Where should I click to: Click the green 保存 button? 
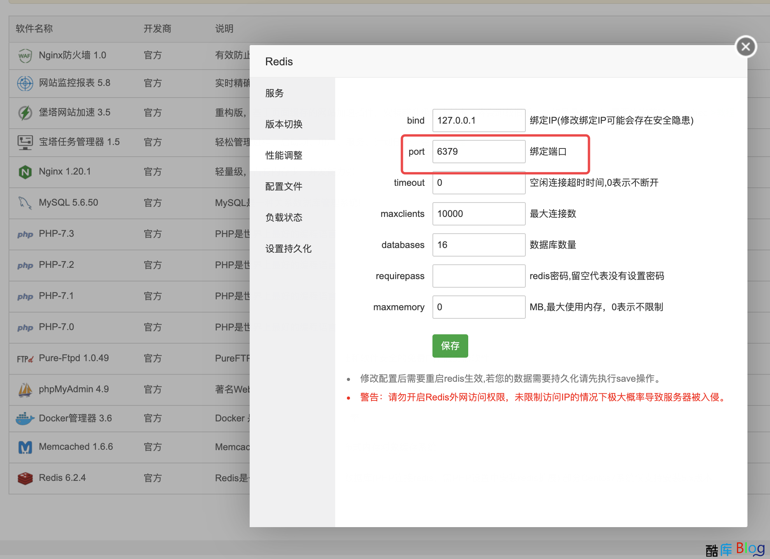pyautogui.click(x=450, y=346)
